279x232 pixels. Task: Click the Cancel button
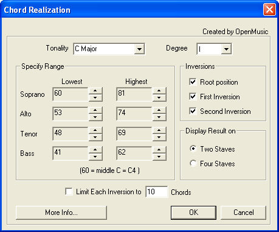[x=243, y=213]
